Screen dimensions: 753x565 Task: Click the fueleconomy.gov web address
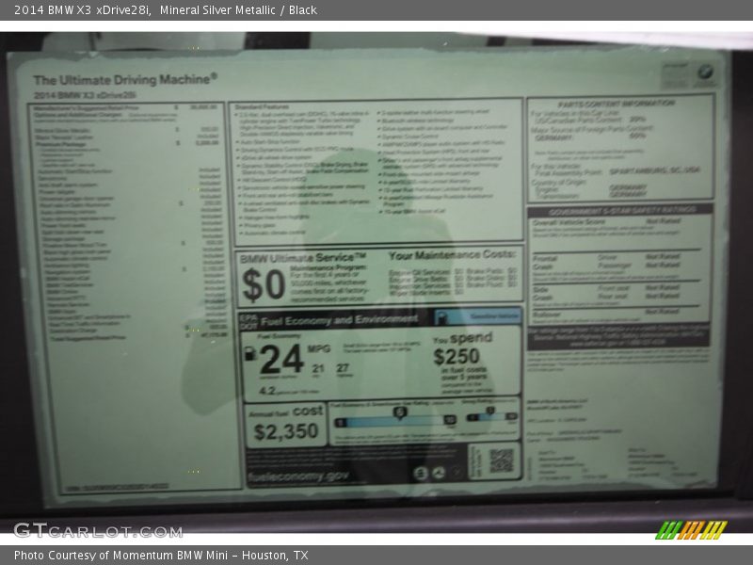pyautogui.click(x=299, y=476)
